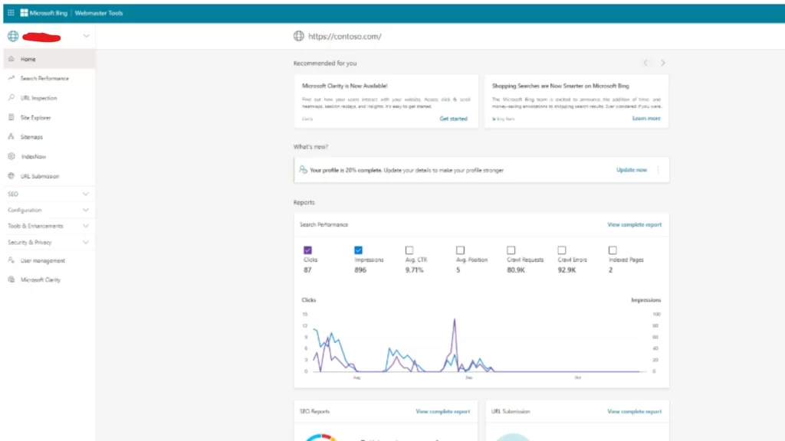Click the Microsoft Bing logo

[44, 13]
